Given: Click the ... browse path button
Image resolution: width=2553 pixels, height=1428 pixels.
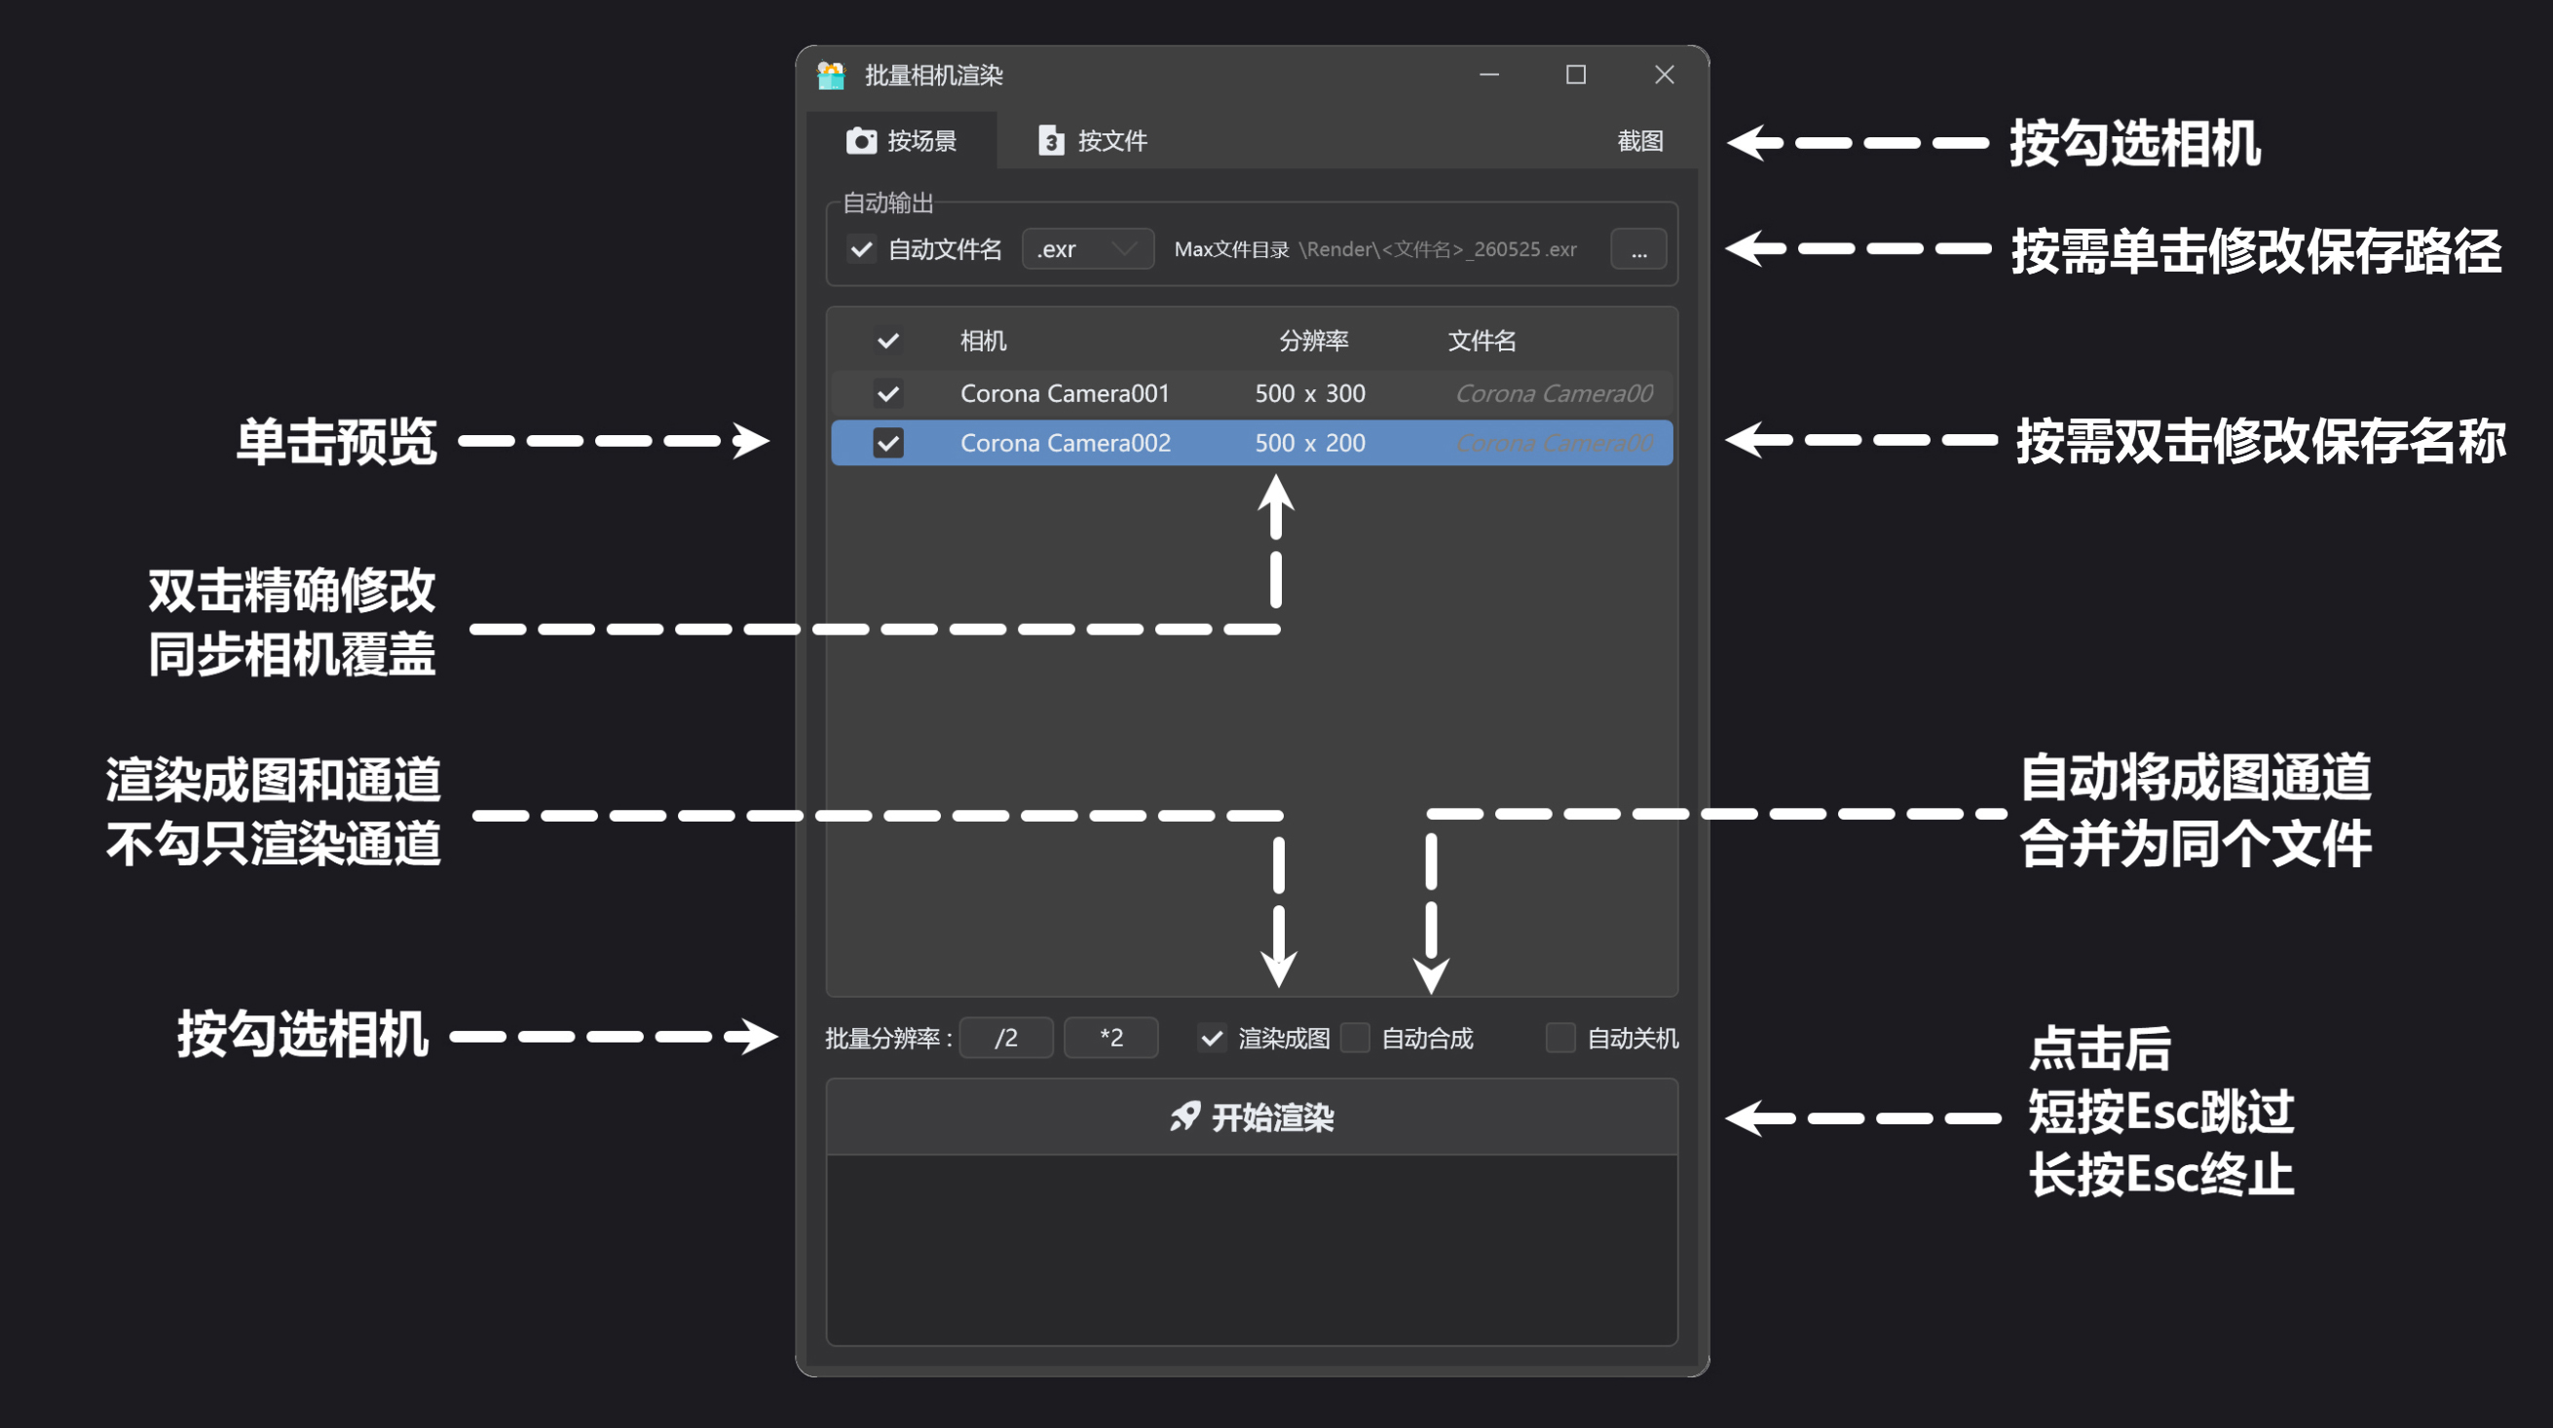Looking at the screenshot, I should coord(1638,249).
